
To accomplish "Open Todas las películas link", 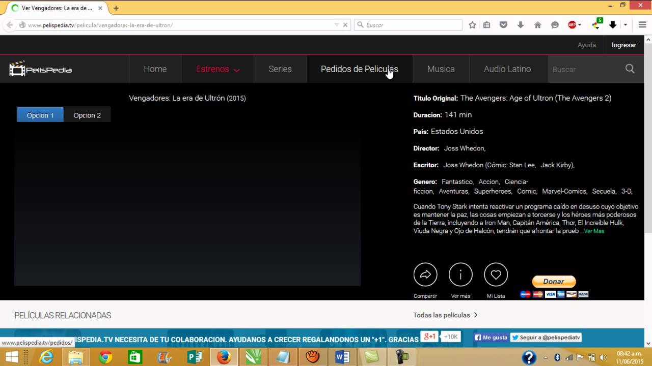I will 446,315.
